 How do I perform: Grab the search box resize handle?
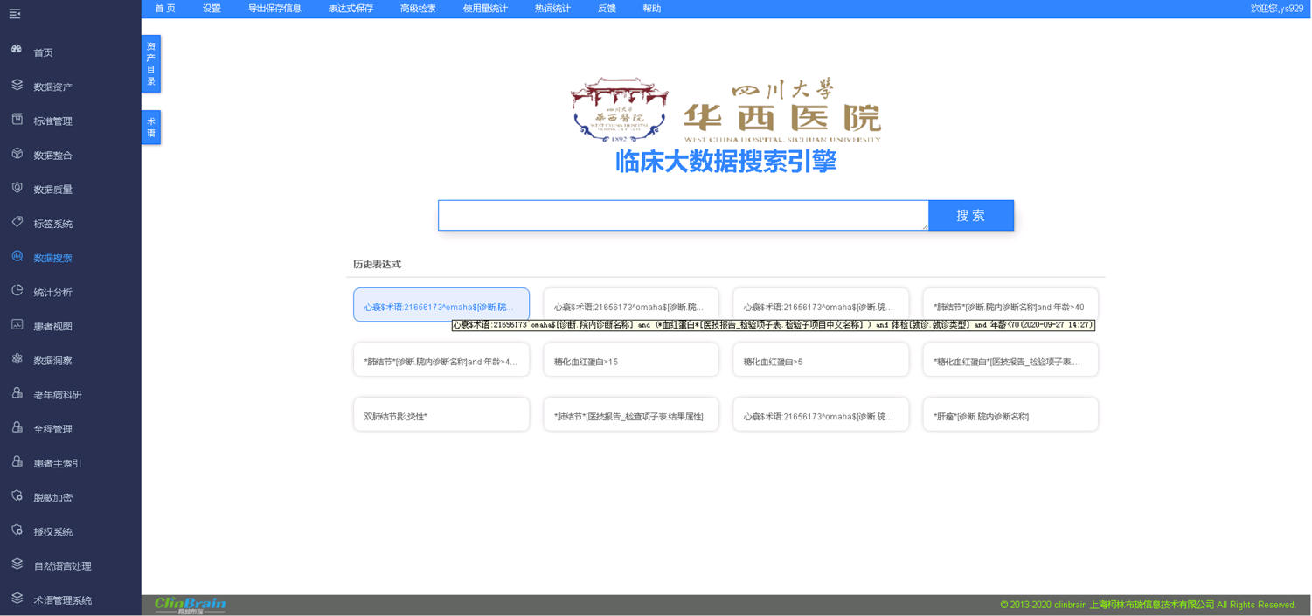[925, 226]
